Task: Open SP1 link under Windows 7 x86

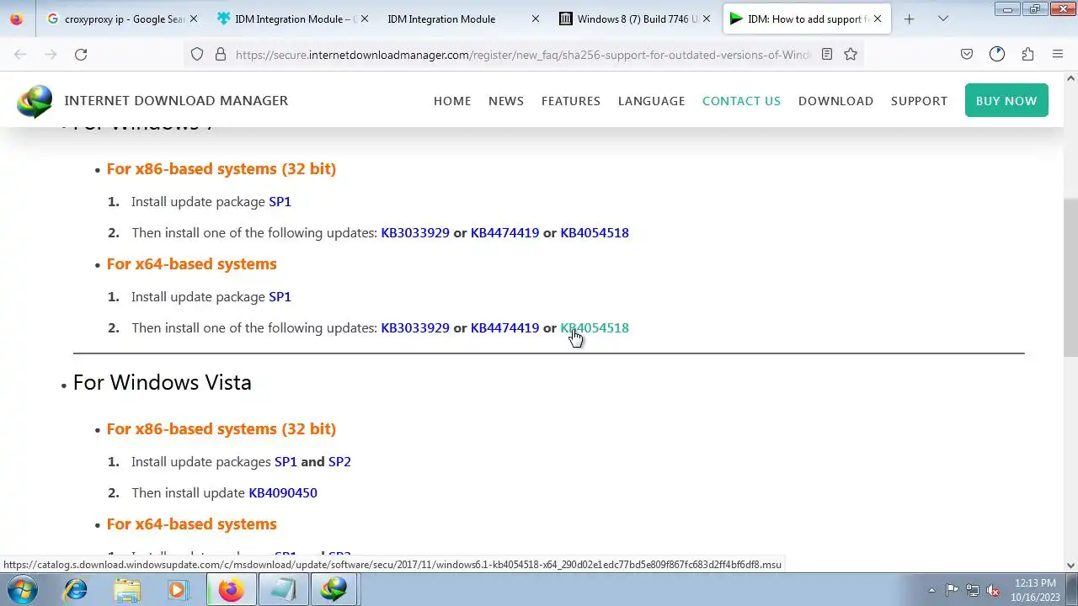Action: coord(280,201)
